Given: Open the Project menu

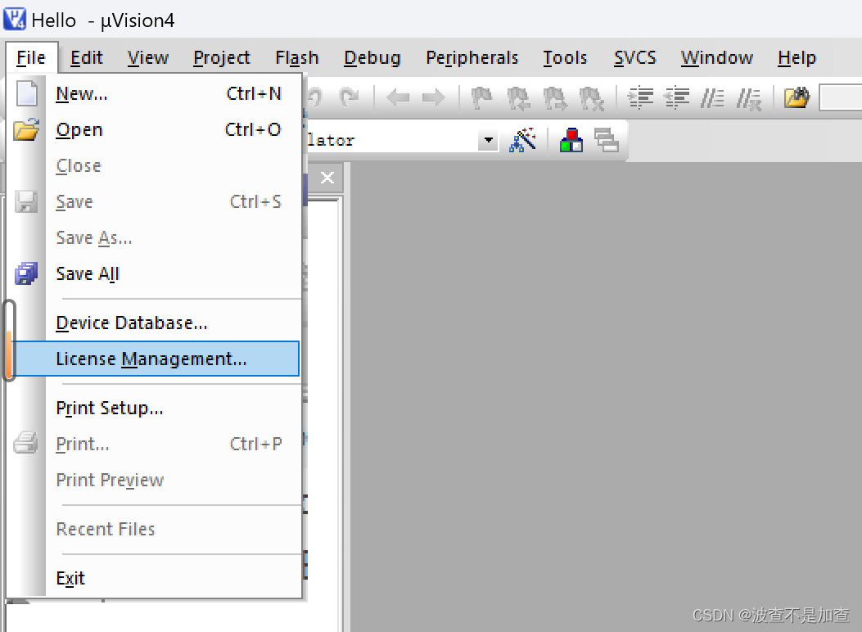Looking at the screenshot, I should point(222,57).
